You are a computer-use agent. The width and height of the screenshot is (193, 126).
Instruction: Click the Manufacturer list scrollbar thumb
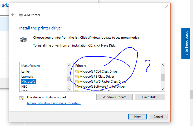click(x=69, y=79)
